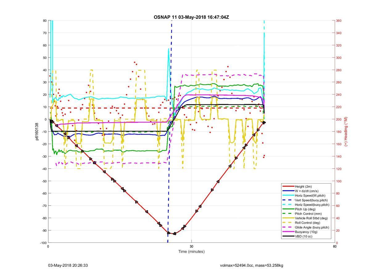Screen dimensions: 370x273
Task: Select the Pitch Up (deg) legend entry
Action: coord(306,209)
